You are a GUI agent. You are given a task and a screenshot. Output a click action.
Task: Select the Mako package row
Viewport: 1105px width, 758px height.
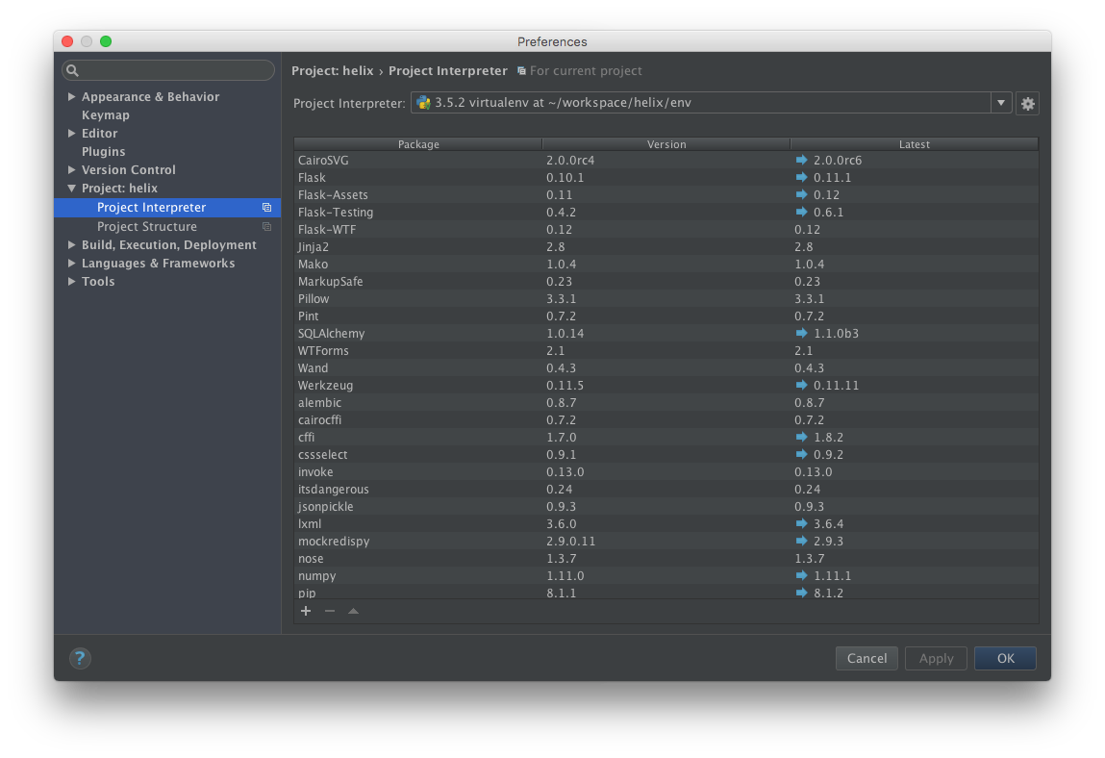coord(666,264)
